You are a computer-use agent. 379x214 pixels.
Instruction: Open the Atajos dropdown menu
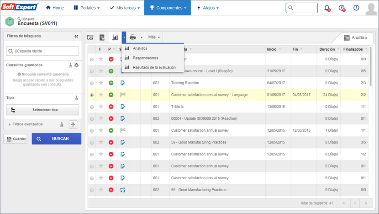(x=208, y=8)
